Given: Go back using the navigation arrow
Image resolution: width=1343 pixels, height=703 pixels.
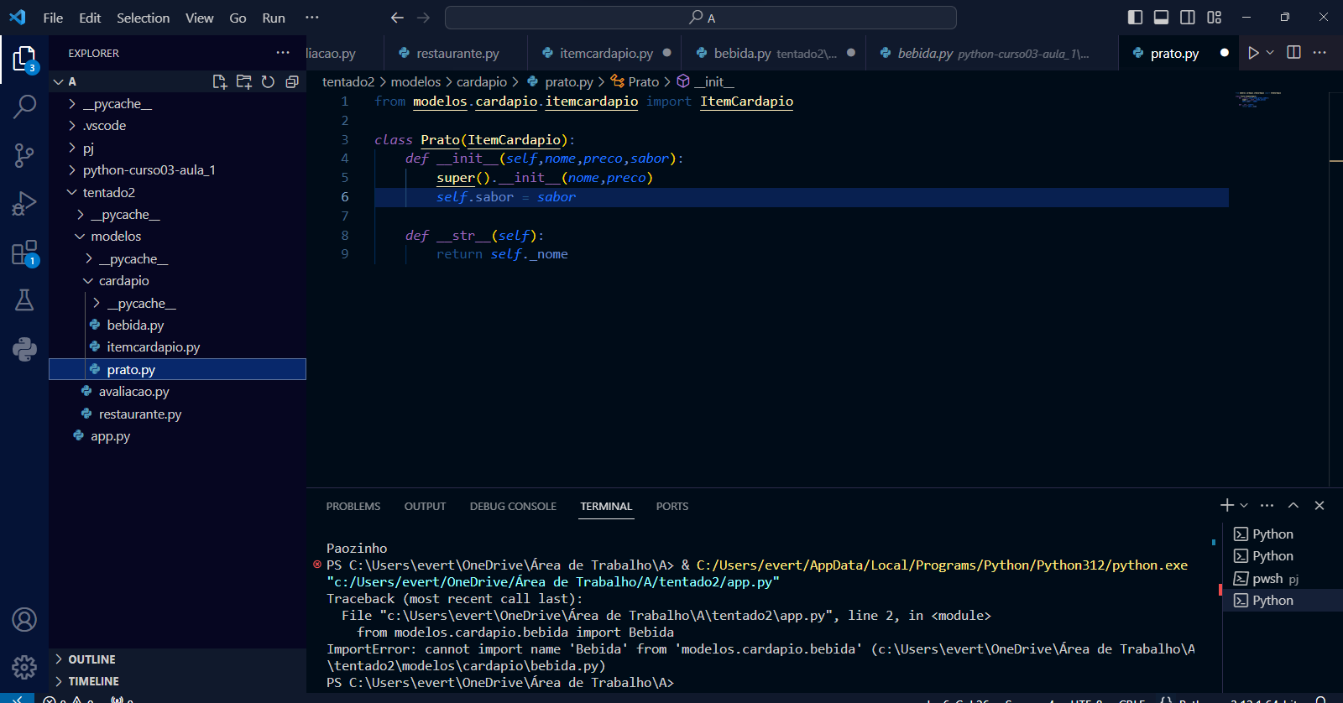Looking at the screenshot, I should (397, 18).
